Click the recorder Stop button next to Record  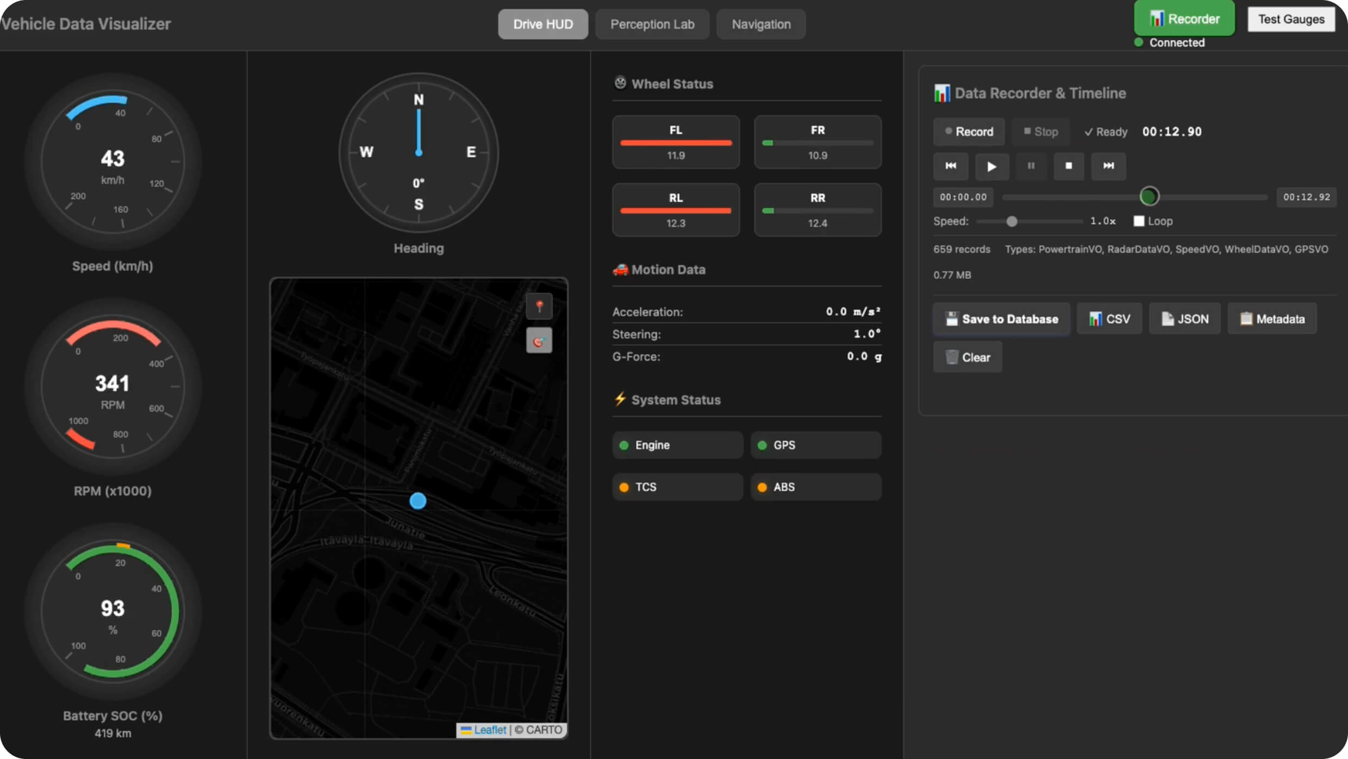[1041, 132]
